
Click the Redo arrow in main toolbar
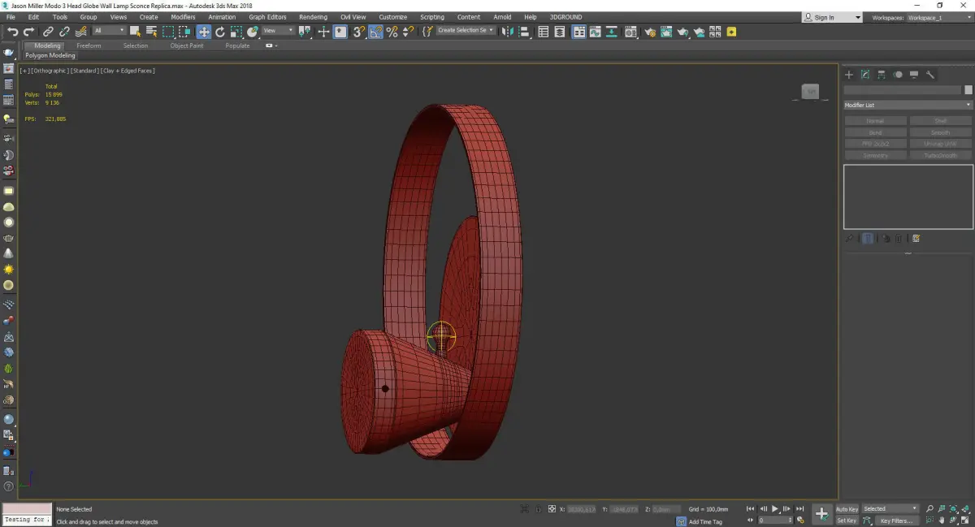tap(28, 32)
